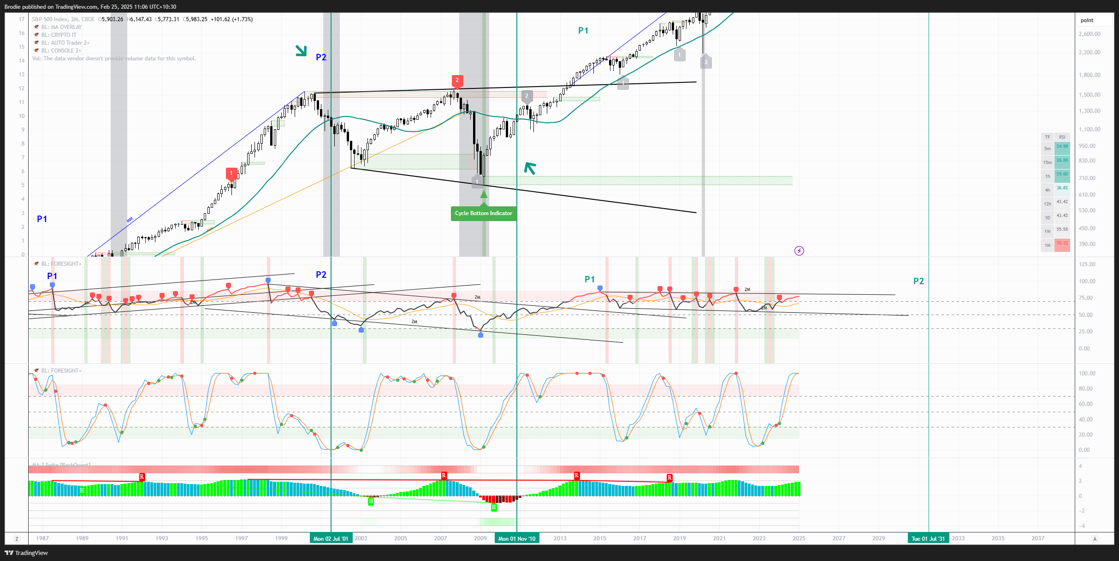Click the BL: FORESIGHT+ label in the RSI pane

pos(61,264)
